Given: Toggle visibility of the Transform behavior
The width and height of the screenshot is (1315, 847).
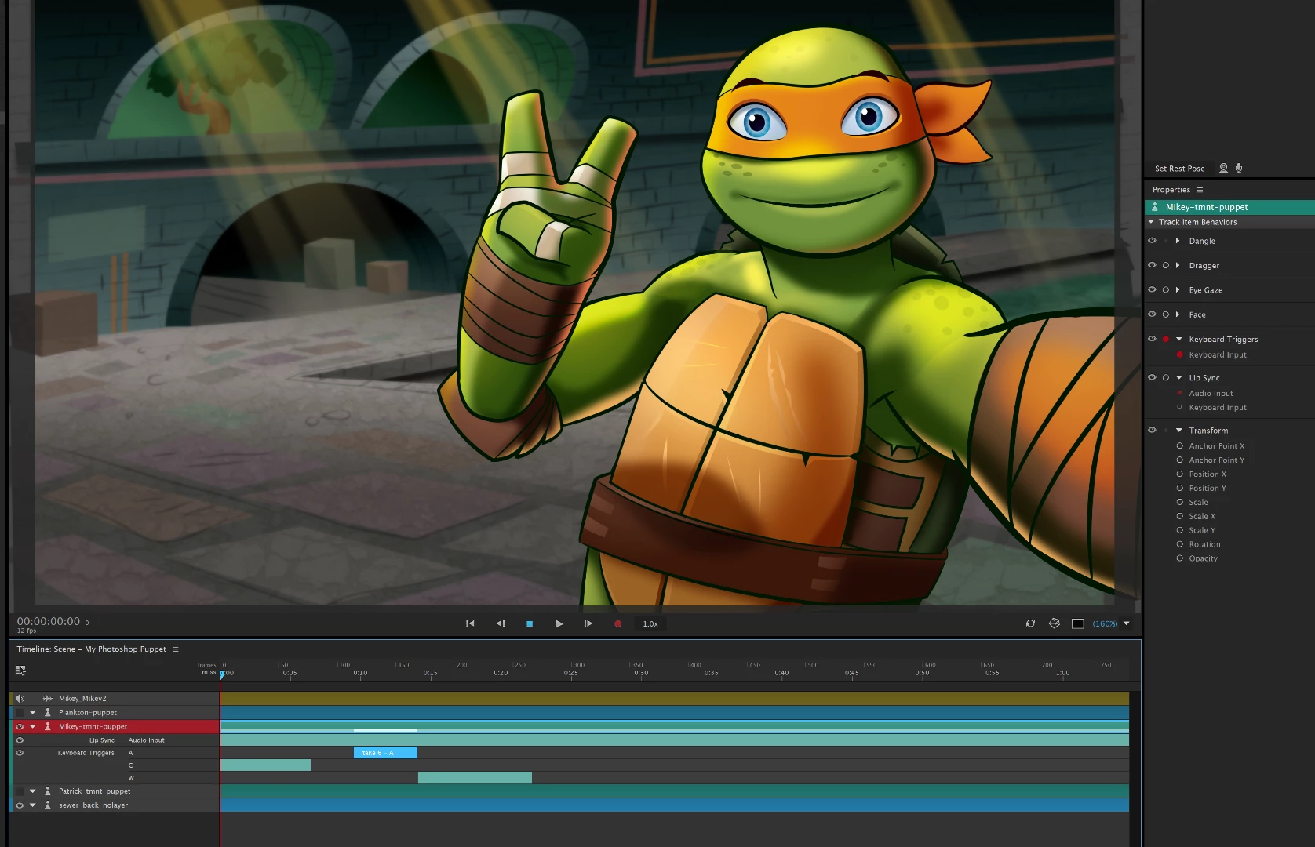Looking at the screenshot, I should point(1152,430).
